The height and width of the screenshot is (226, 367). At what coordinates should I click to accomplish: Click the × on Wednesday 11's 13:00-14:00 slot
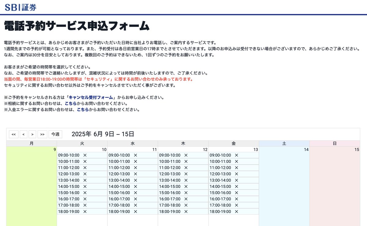point(135,180)
